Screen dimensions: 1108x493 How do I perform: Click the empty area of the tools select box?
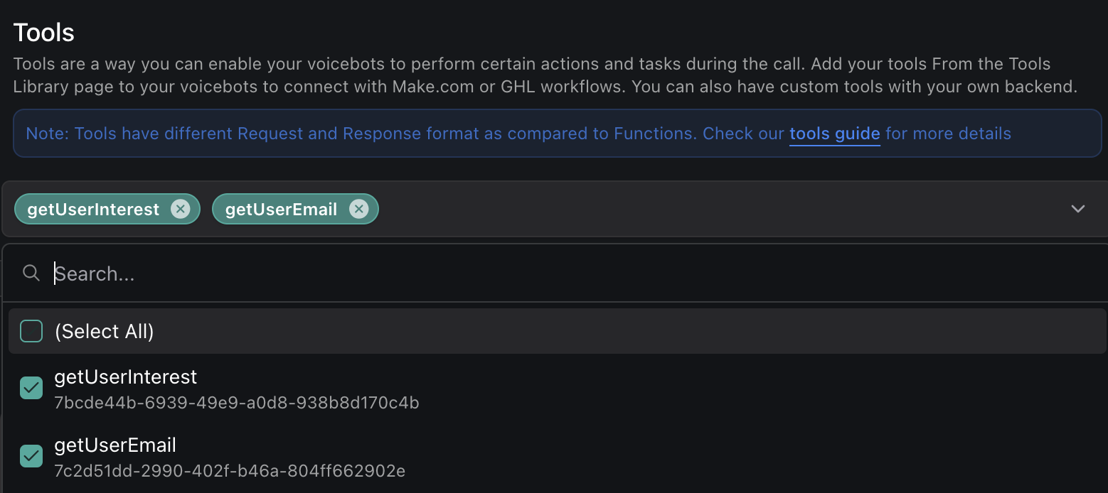tap(711, 209)
